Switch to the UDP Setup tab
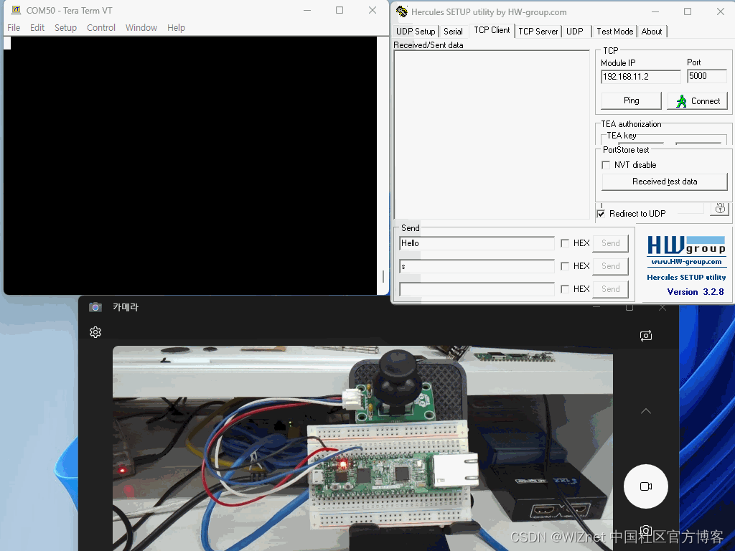This screenshot has height=551, width=735. point(415,31)
